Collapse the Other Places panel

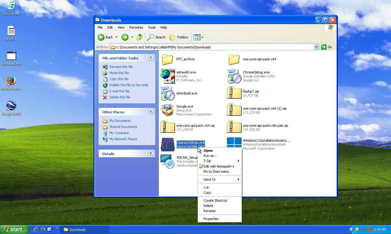[x=151, y=112]
